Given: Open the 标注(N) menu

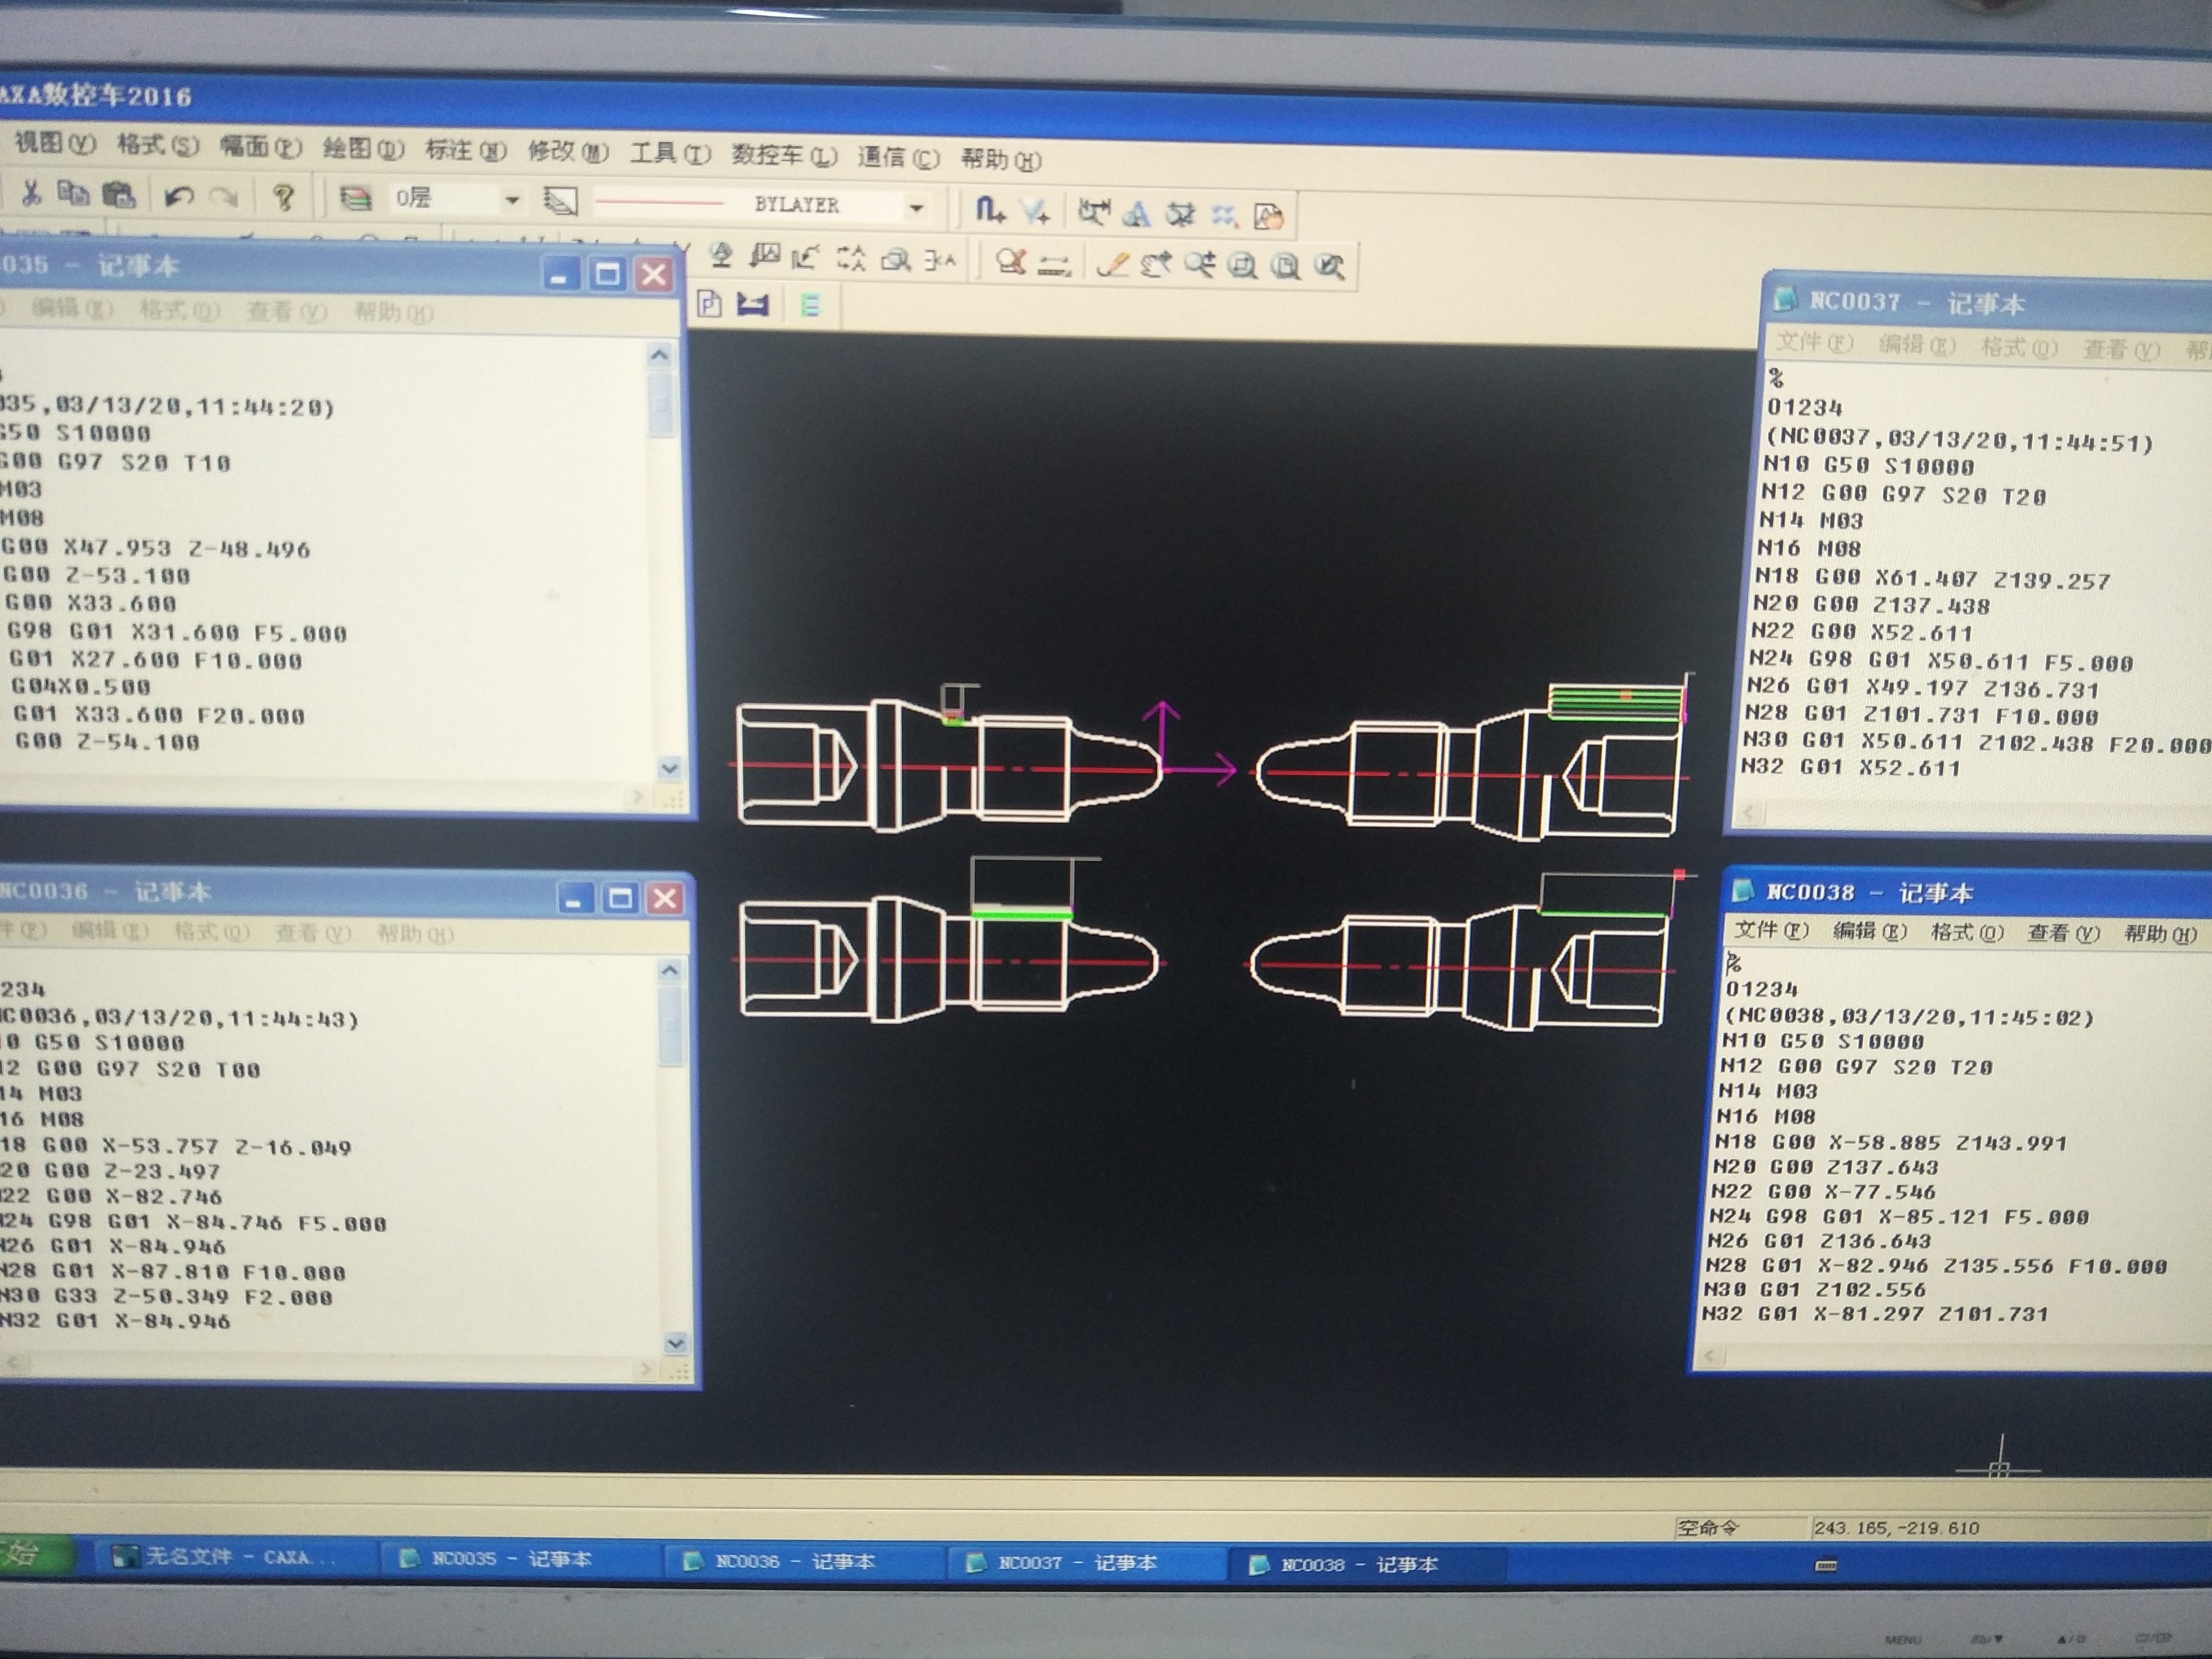Looking at the screenshot, I should point(465,151).
